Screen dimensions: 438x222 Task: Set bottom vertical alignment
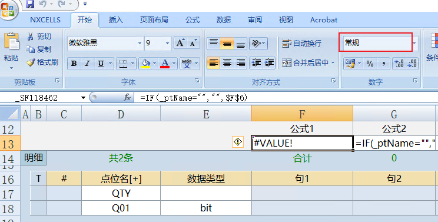pyautogui.click(x=241, y=44)
